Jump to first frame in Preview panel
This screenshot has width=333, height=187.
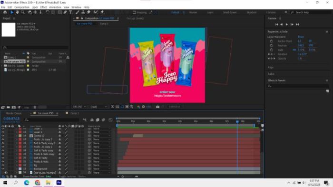point(276,24)
